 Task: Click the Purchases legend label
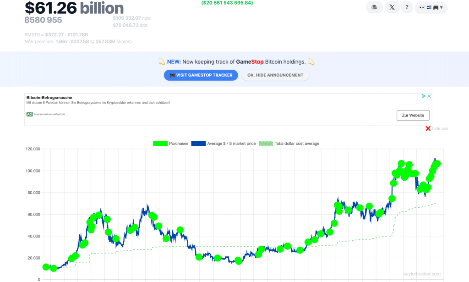[179, 144]
